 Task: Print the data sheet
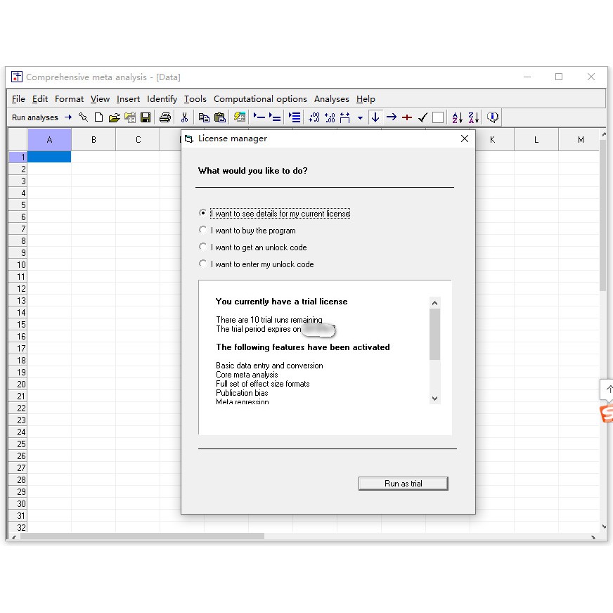point(165,117)
